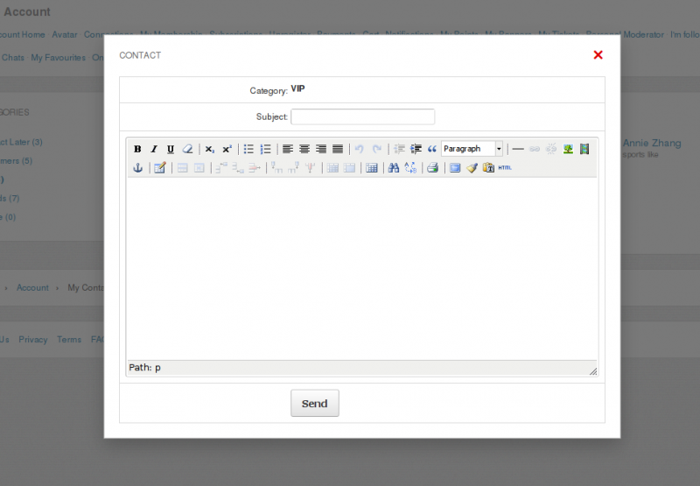
Task: Click the delete table row icon
Action: 255,168
